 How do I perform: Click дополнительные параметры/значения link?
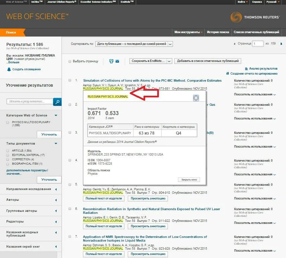pyautogui.click(x=27, y=172)
